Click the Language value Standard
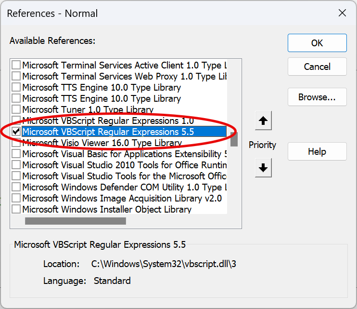 click(112, 281)
